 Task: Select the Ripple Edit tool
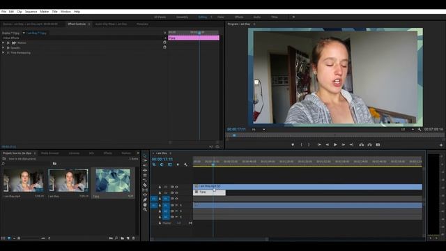(145, 165)
